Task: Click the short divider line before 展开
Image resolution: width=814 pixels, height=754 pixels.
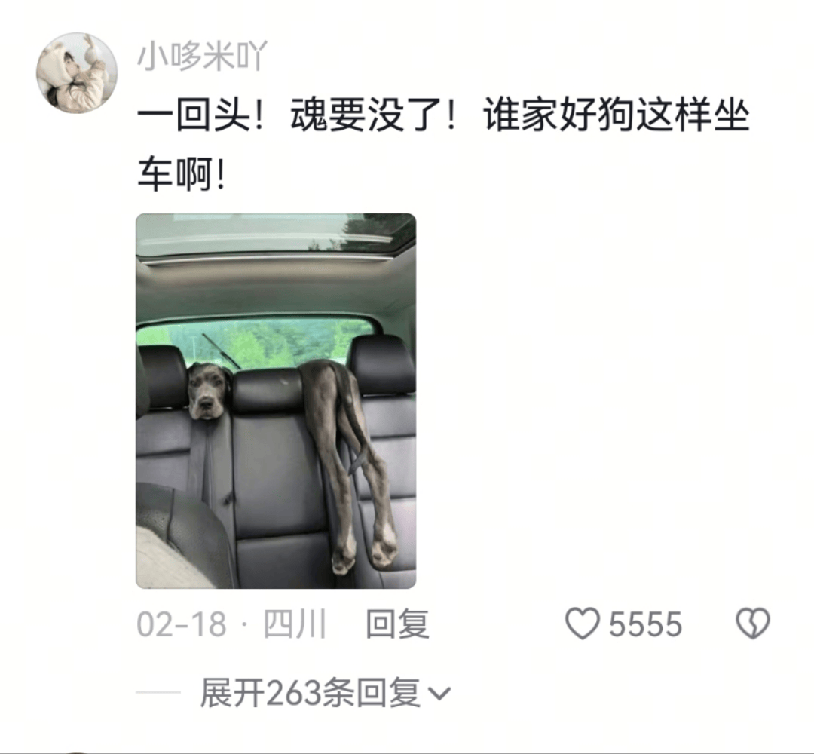Action: [x=158, y=693]
